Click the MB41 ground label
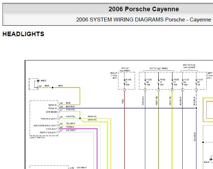213x169 pixels. click(x=207, y=162)
